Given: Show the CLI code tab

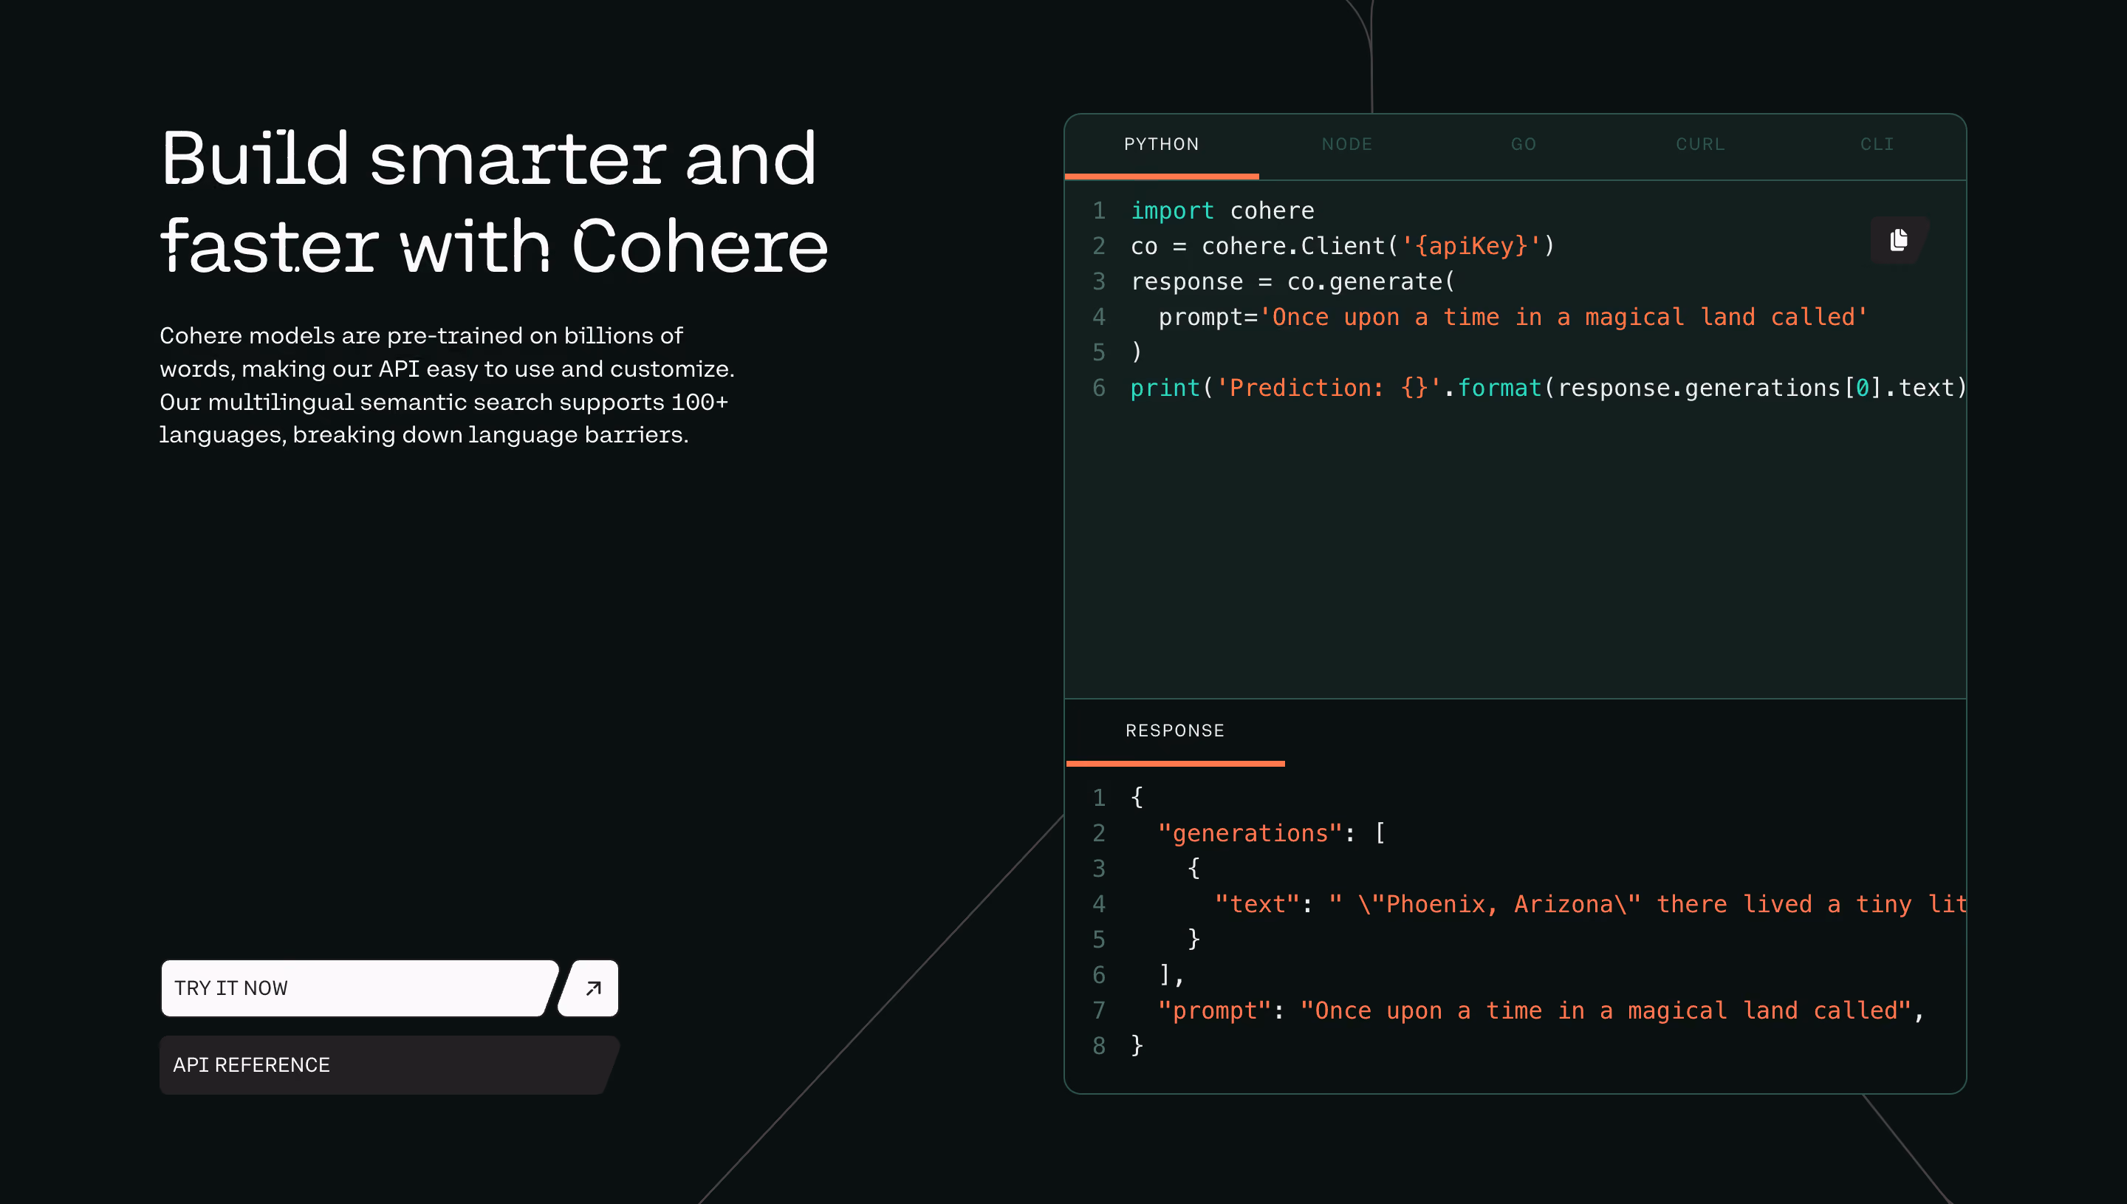Looking at the screenshot, I should [x=1877, y=145].
